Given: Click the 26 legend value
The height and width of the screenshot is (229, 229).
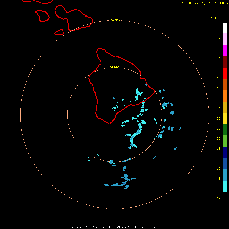Looking at the screenshot, I should click(219, 128).
